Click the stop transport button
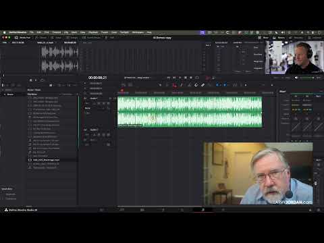 click(x=186, y=78)
